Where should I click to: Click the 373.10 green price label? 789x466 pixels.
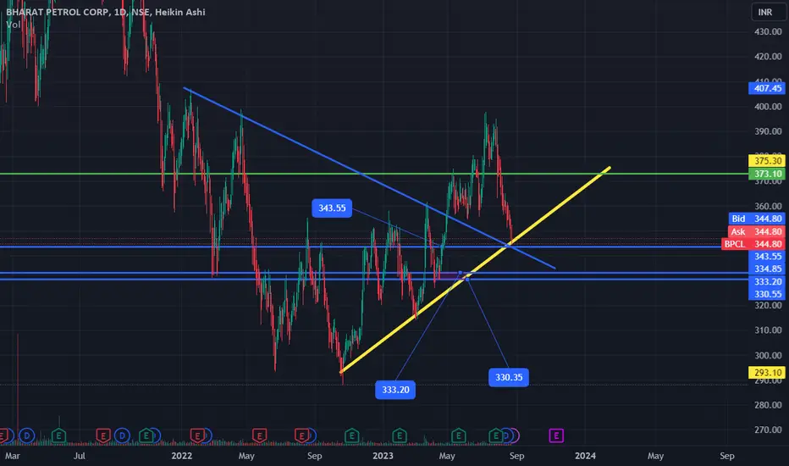[x=767, y=174]
